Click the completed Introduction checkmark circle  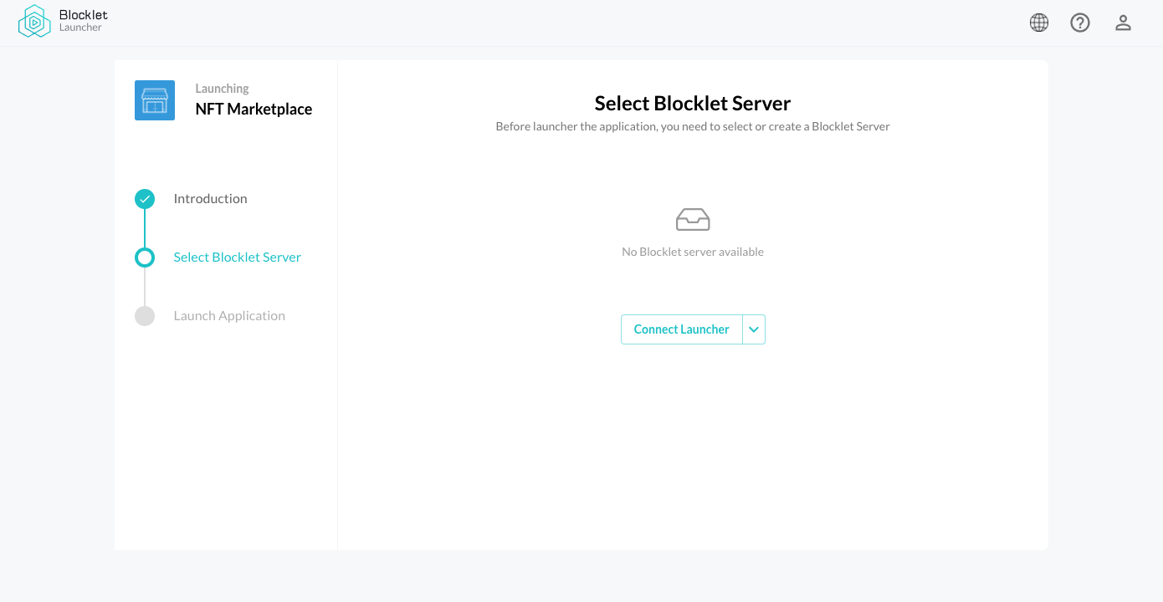pos(145,199)
